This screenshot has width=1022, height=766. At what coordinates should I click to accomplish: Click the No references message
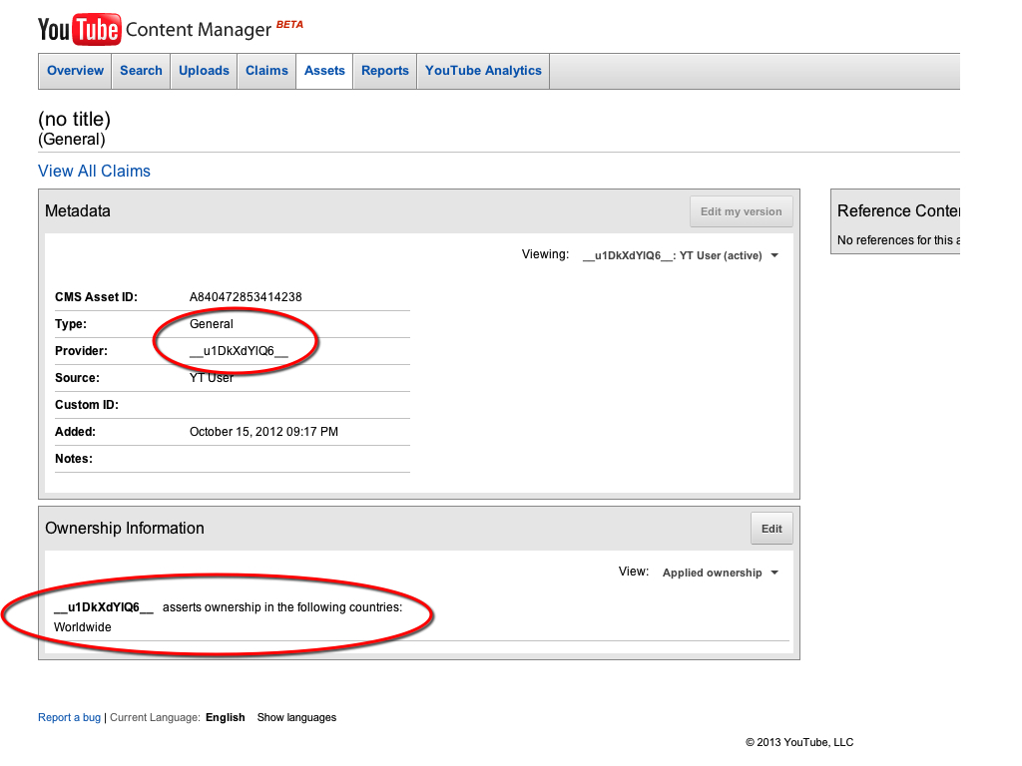coord(898,240)
